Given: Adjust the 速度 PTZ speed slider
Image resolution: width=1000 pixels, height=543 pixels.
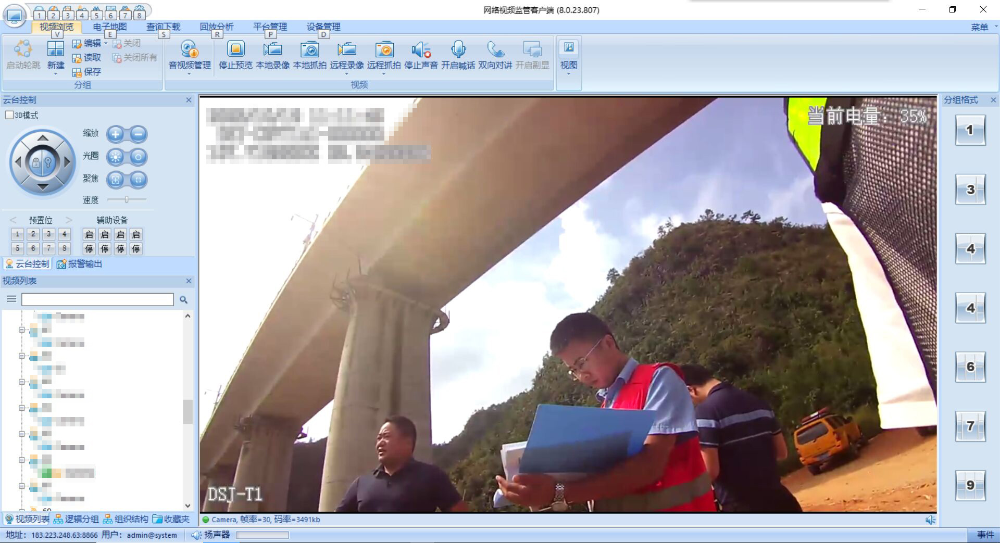Looking at the screenshot, I should [127, 199].
